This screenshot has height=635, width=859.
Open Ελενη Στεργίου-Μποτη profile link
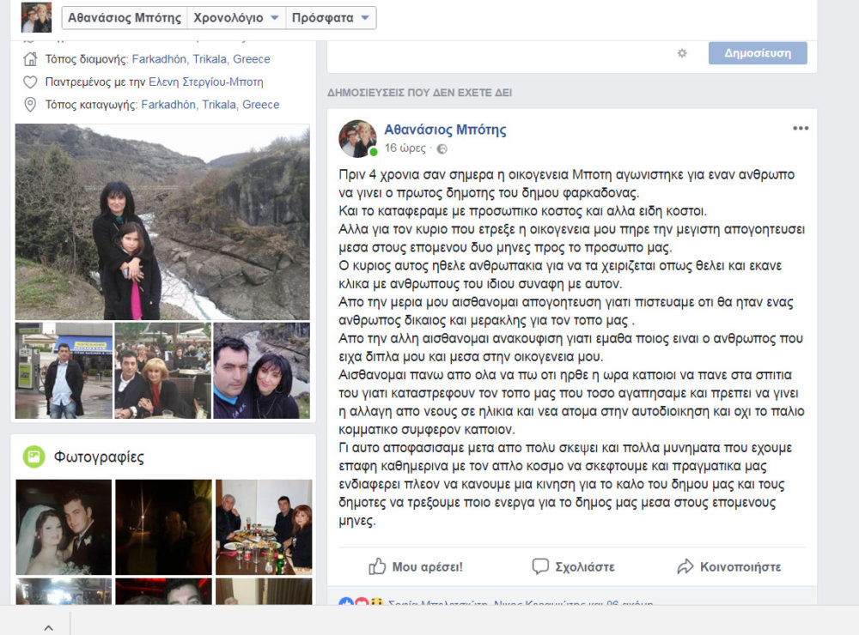pyautogui.click(x=206, y=82)
